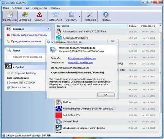Click the Uninstall Tool title bar icon
Screen dimensions: 164x139
coord(3,3)
